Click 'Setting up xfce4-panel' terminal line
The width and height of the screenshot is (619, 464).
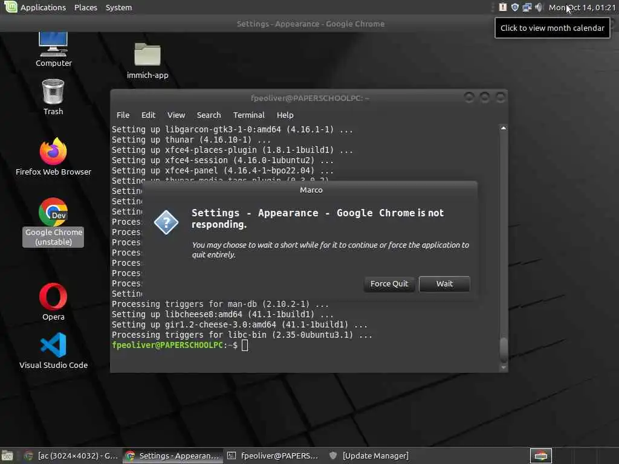(222, 170)
